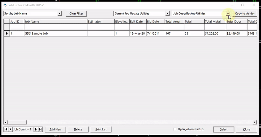This screenshot has height=137, width=261.
Task: Click the Job Name column header
Action: pos(55,22)
